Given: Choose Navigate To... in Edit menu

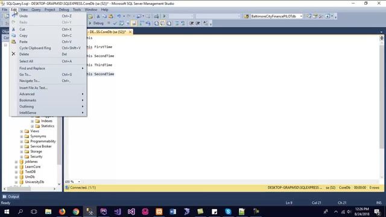Looking at the screenshot, I should tap(48, 81).
